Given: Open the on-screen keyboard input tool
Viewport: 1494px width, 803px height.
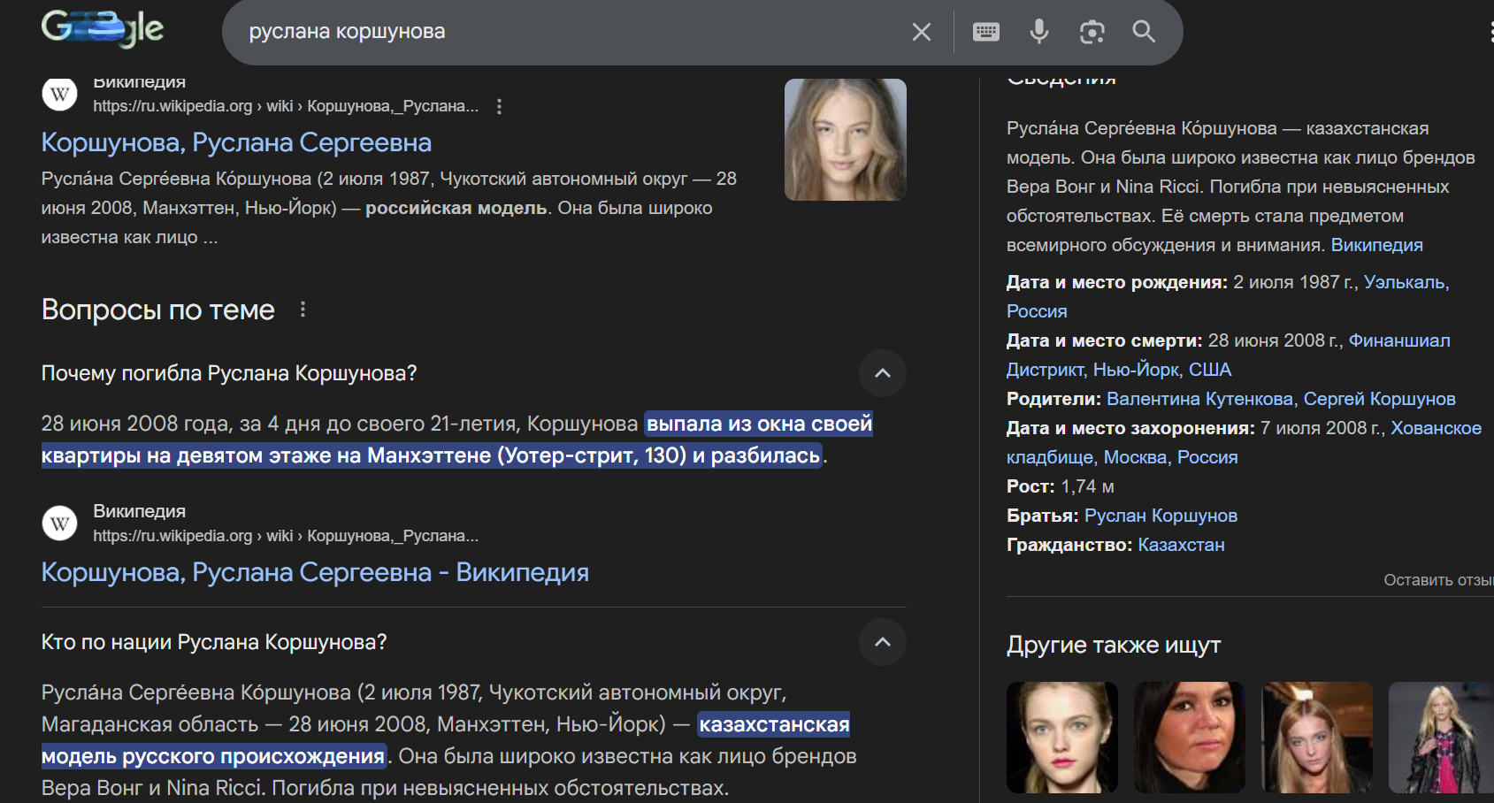Looking at the screenshot, I should click(985, 32).
